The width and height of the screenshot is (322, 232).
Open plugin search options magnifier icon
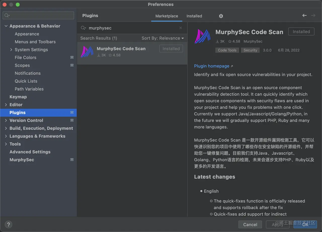click(x=84, y=28)
